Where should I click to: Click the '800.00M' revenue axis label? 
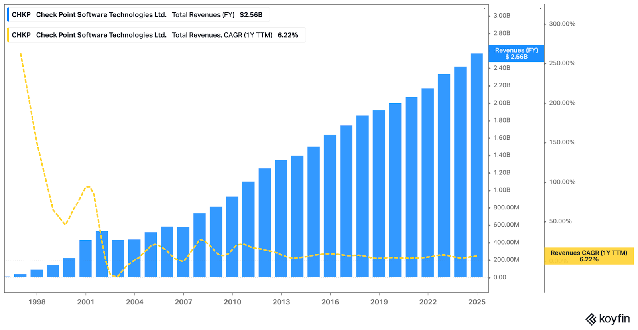[506, 207]
